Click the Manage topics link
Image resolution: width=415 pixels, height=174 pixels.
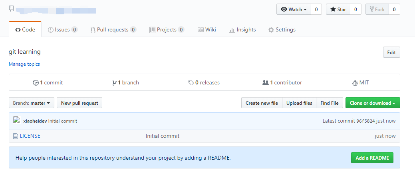(x=24, y=64)
